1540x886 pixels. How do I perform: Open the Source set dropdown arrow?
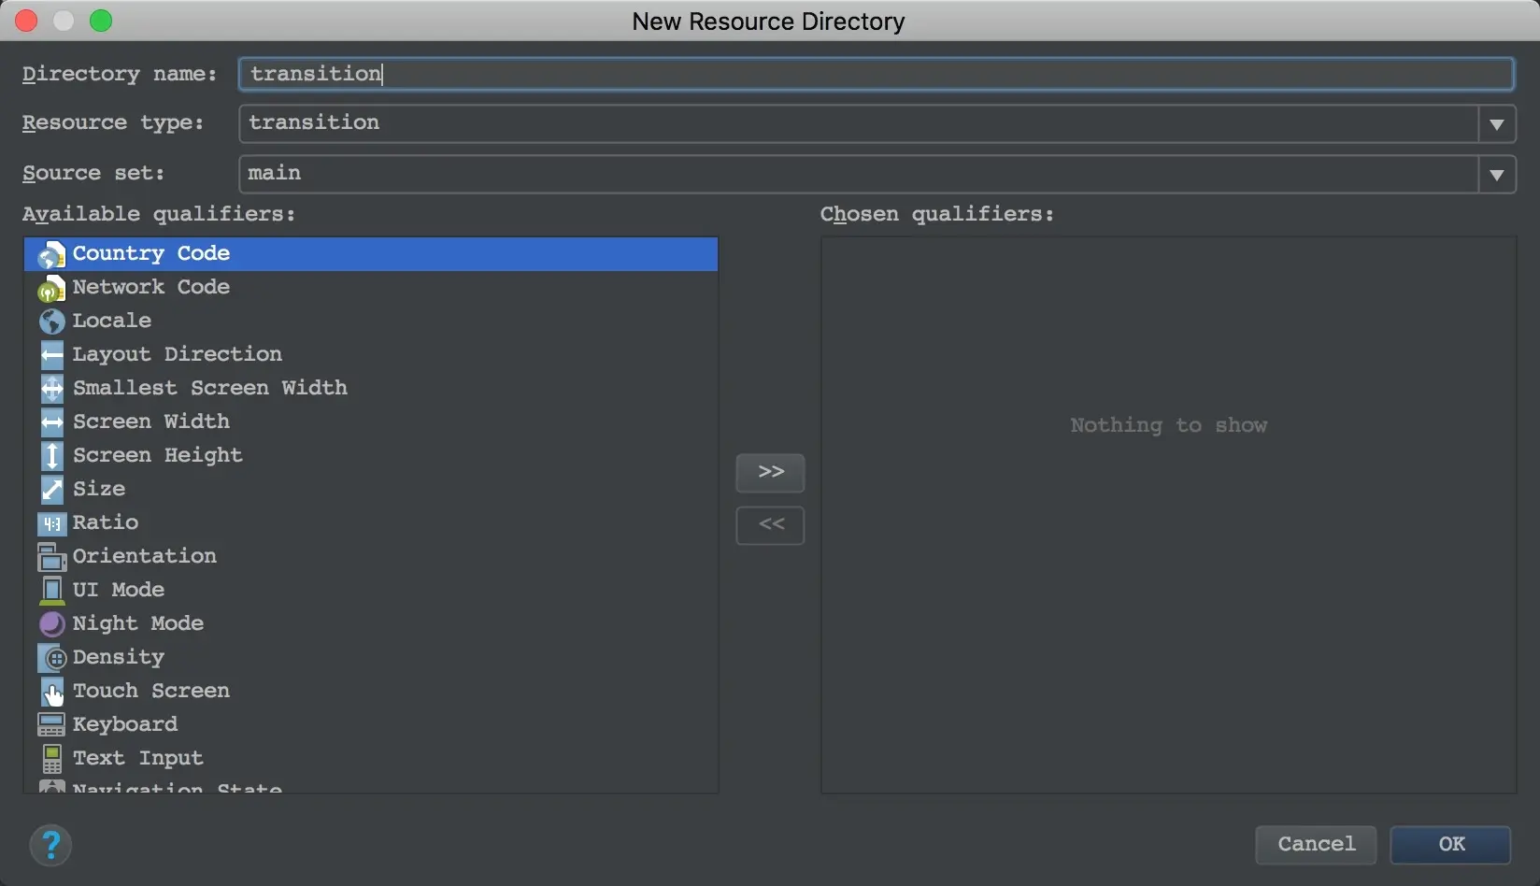pyautogui.click(x=1497, y=175)
